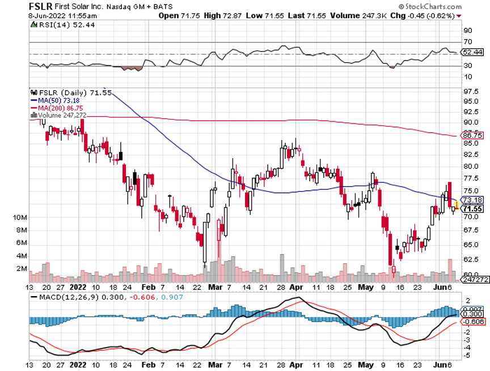This screenshot has height=371, width=490.
Task: Click the RSI(14) indicator mountain icon
Action: point(34,25)
